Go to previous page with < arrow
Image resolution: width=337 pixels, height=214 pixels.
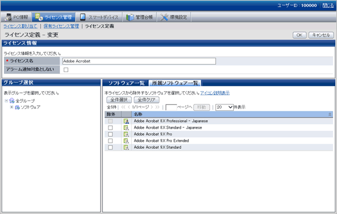point(129,107)
